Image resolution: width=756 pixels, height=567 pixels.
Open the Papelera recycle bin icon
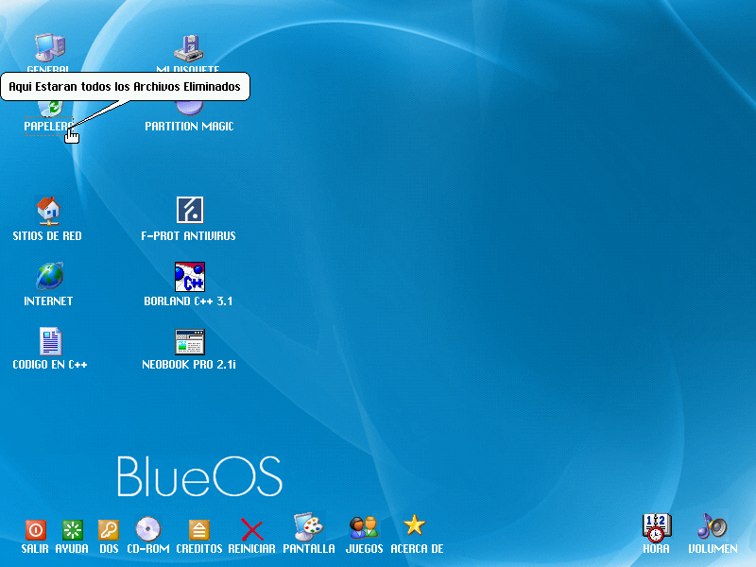(50, 109)
